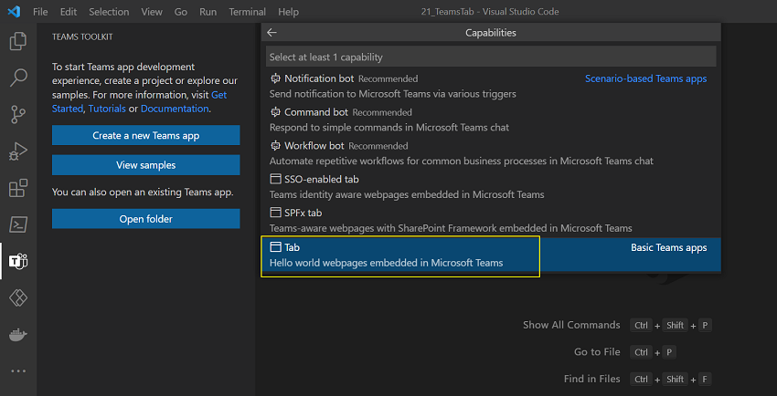Click the terminal-shaped icon in activity bar

(x=18, y=225)
